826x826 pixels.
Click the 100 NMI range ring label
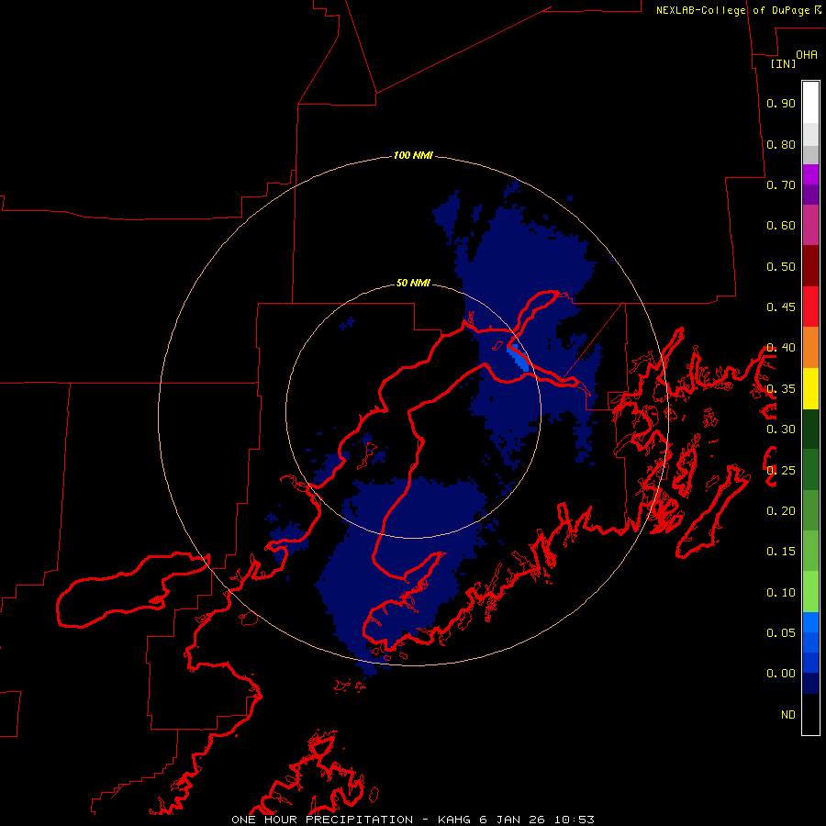[413, 155]
